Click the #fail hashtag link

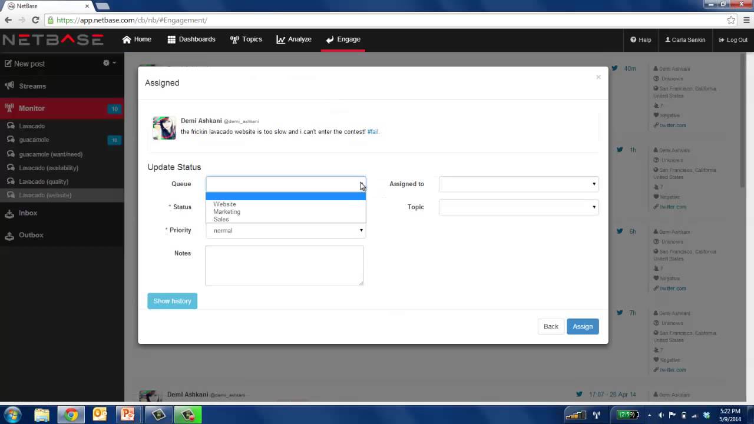pos(373,132)
